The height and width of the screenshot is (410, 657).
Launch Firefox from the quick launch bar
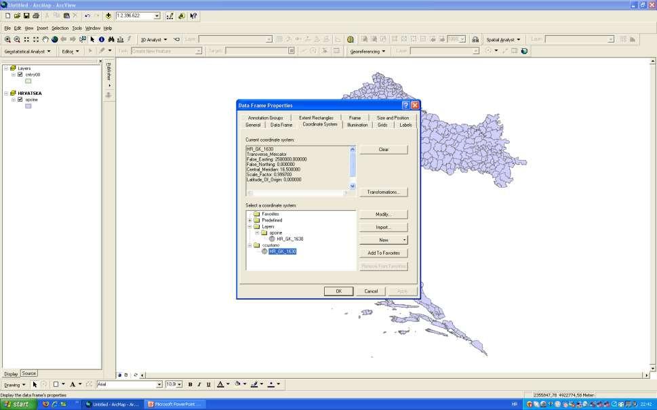45,404
